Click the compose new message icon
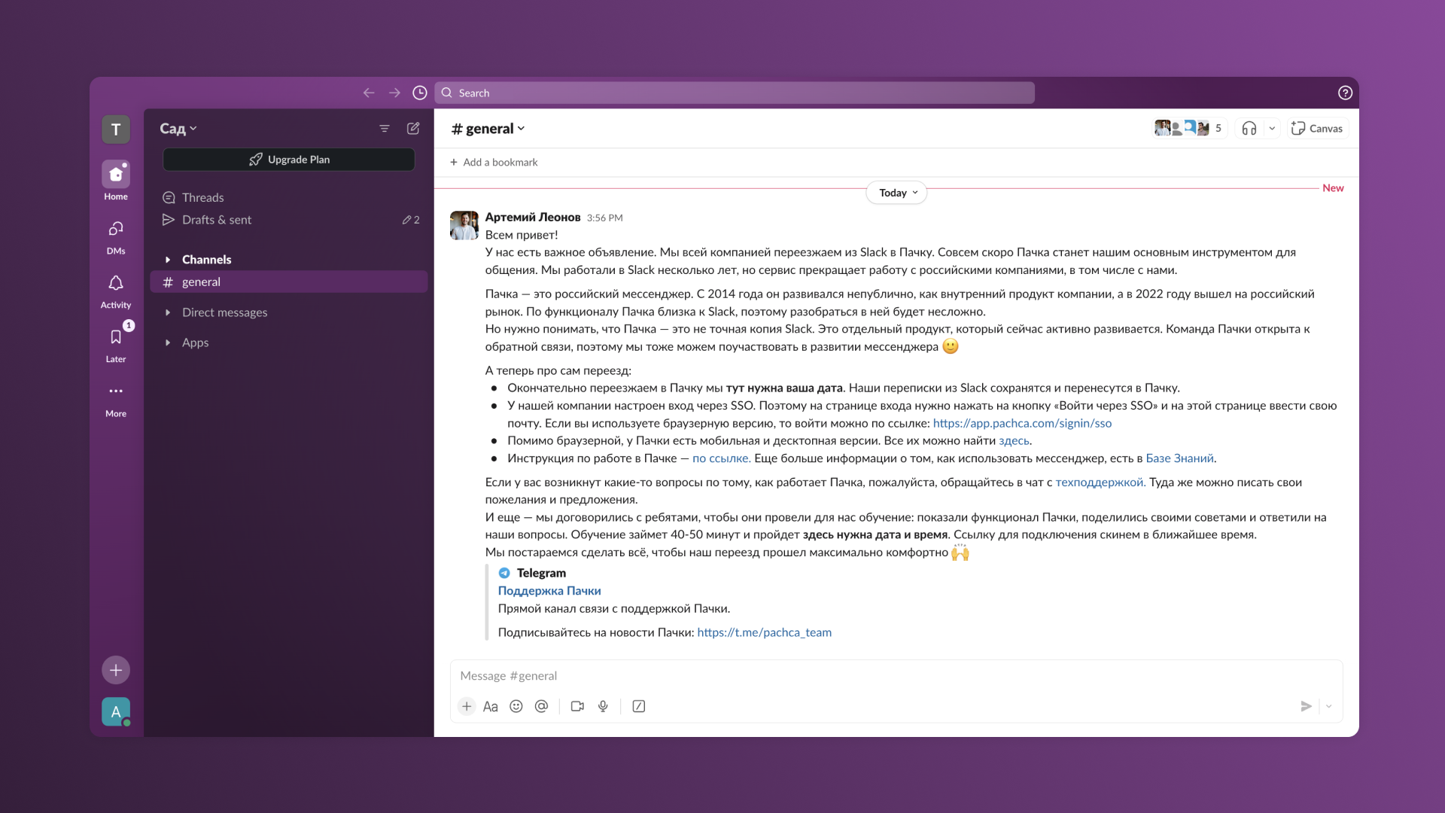Image resolution: width=1445 pixels, height=813 pixels. pyautogui.click(x=413, y=129)
